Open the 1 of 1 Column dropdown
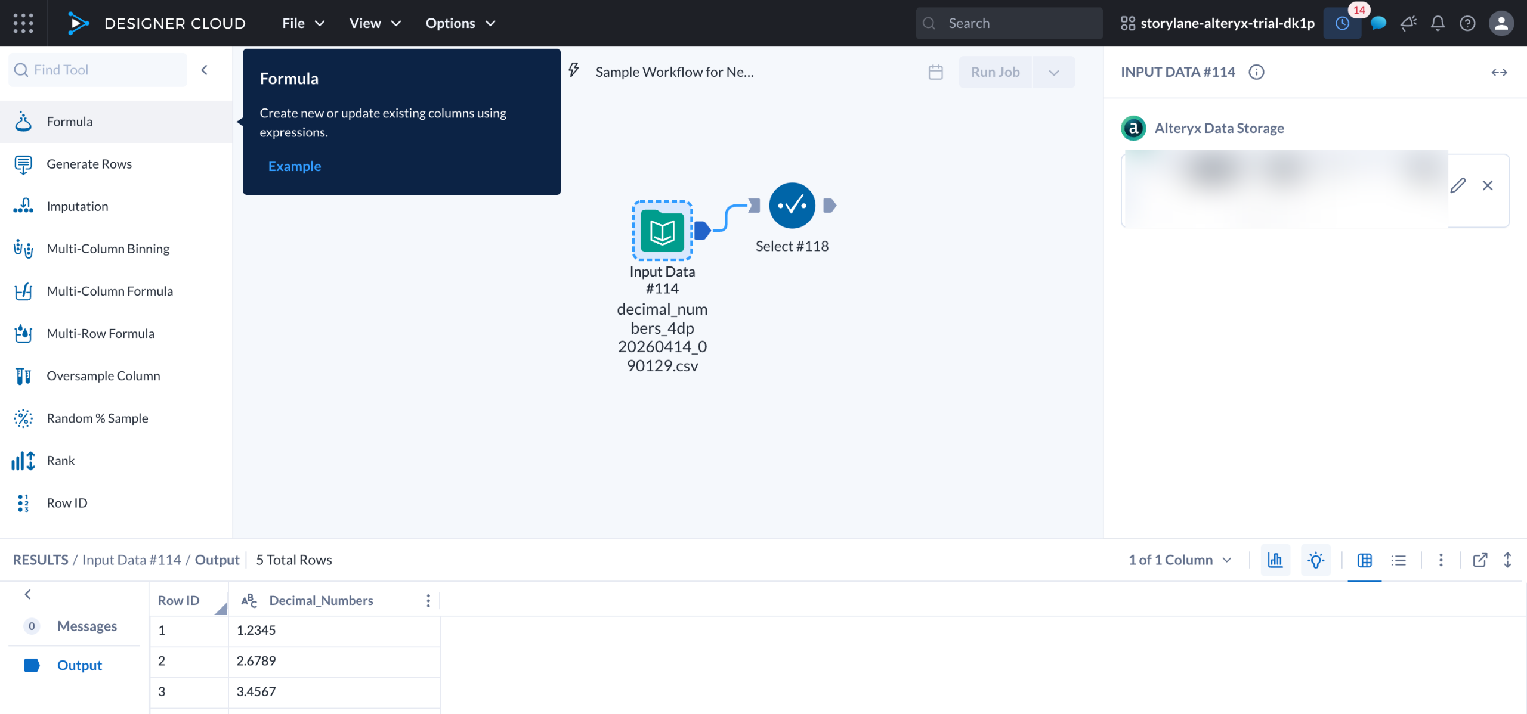Image resolution: width=1527 pixels, height=714 pixels. [1179, 560]
